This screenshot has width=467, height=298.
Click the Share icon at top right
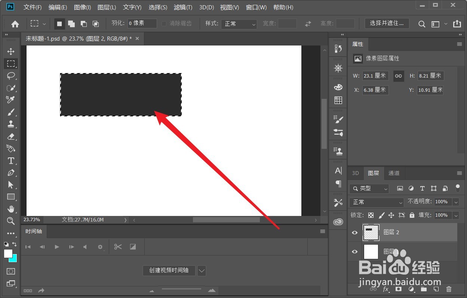click(x=457, y=23)
